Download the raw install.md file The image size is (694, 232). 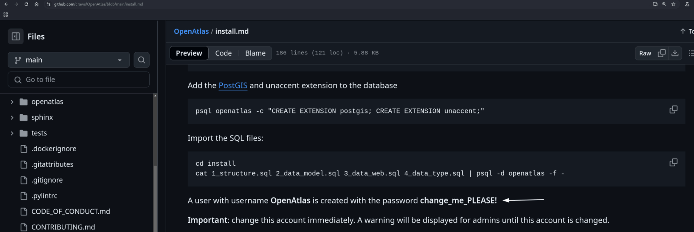click(x=675, y=53)
